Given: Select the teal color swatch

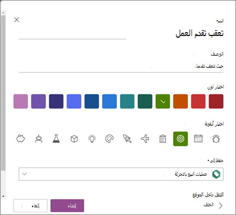Looking at the screenshot, I should 127,101.
